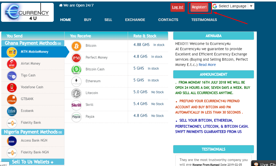Collapse Ghana Payment Methods section

tap(33, 43)
